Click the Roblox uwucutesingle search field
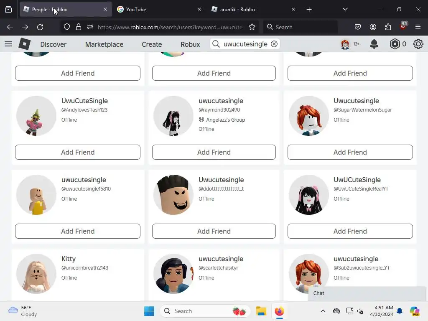Screen dimensions: 428x321 pos(245,44)
